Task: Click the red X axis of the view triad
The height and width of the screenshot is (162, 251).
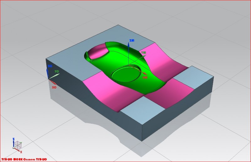Action: [x=19, y=150]
